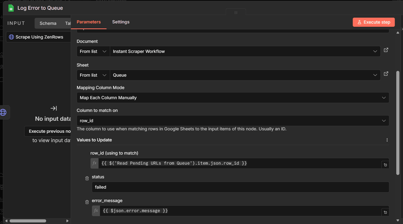Open Queue sheet external link icon

[x=386, y=74]
